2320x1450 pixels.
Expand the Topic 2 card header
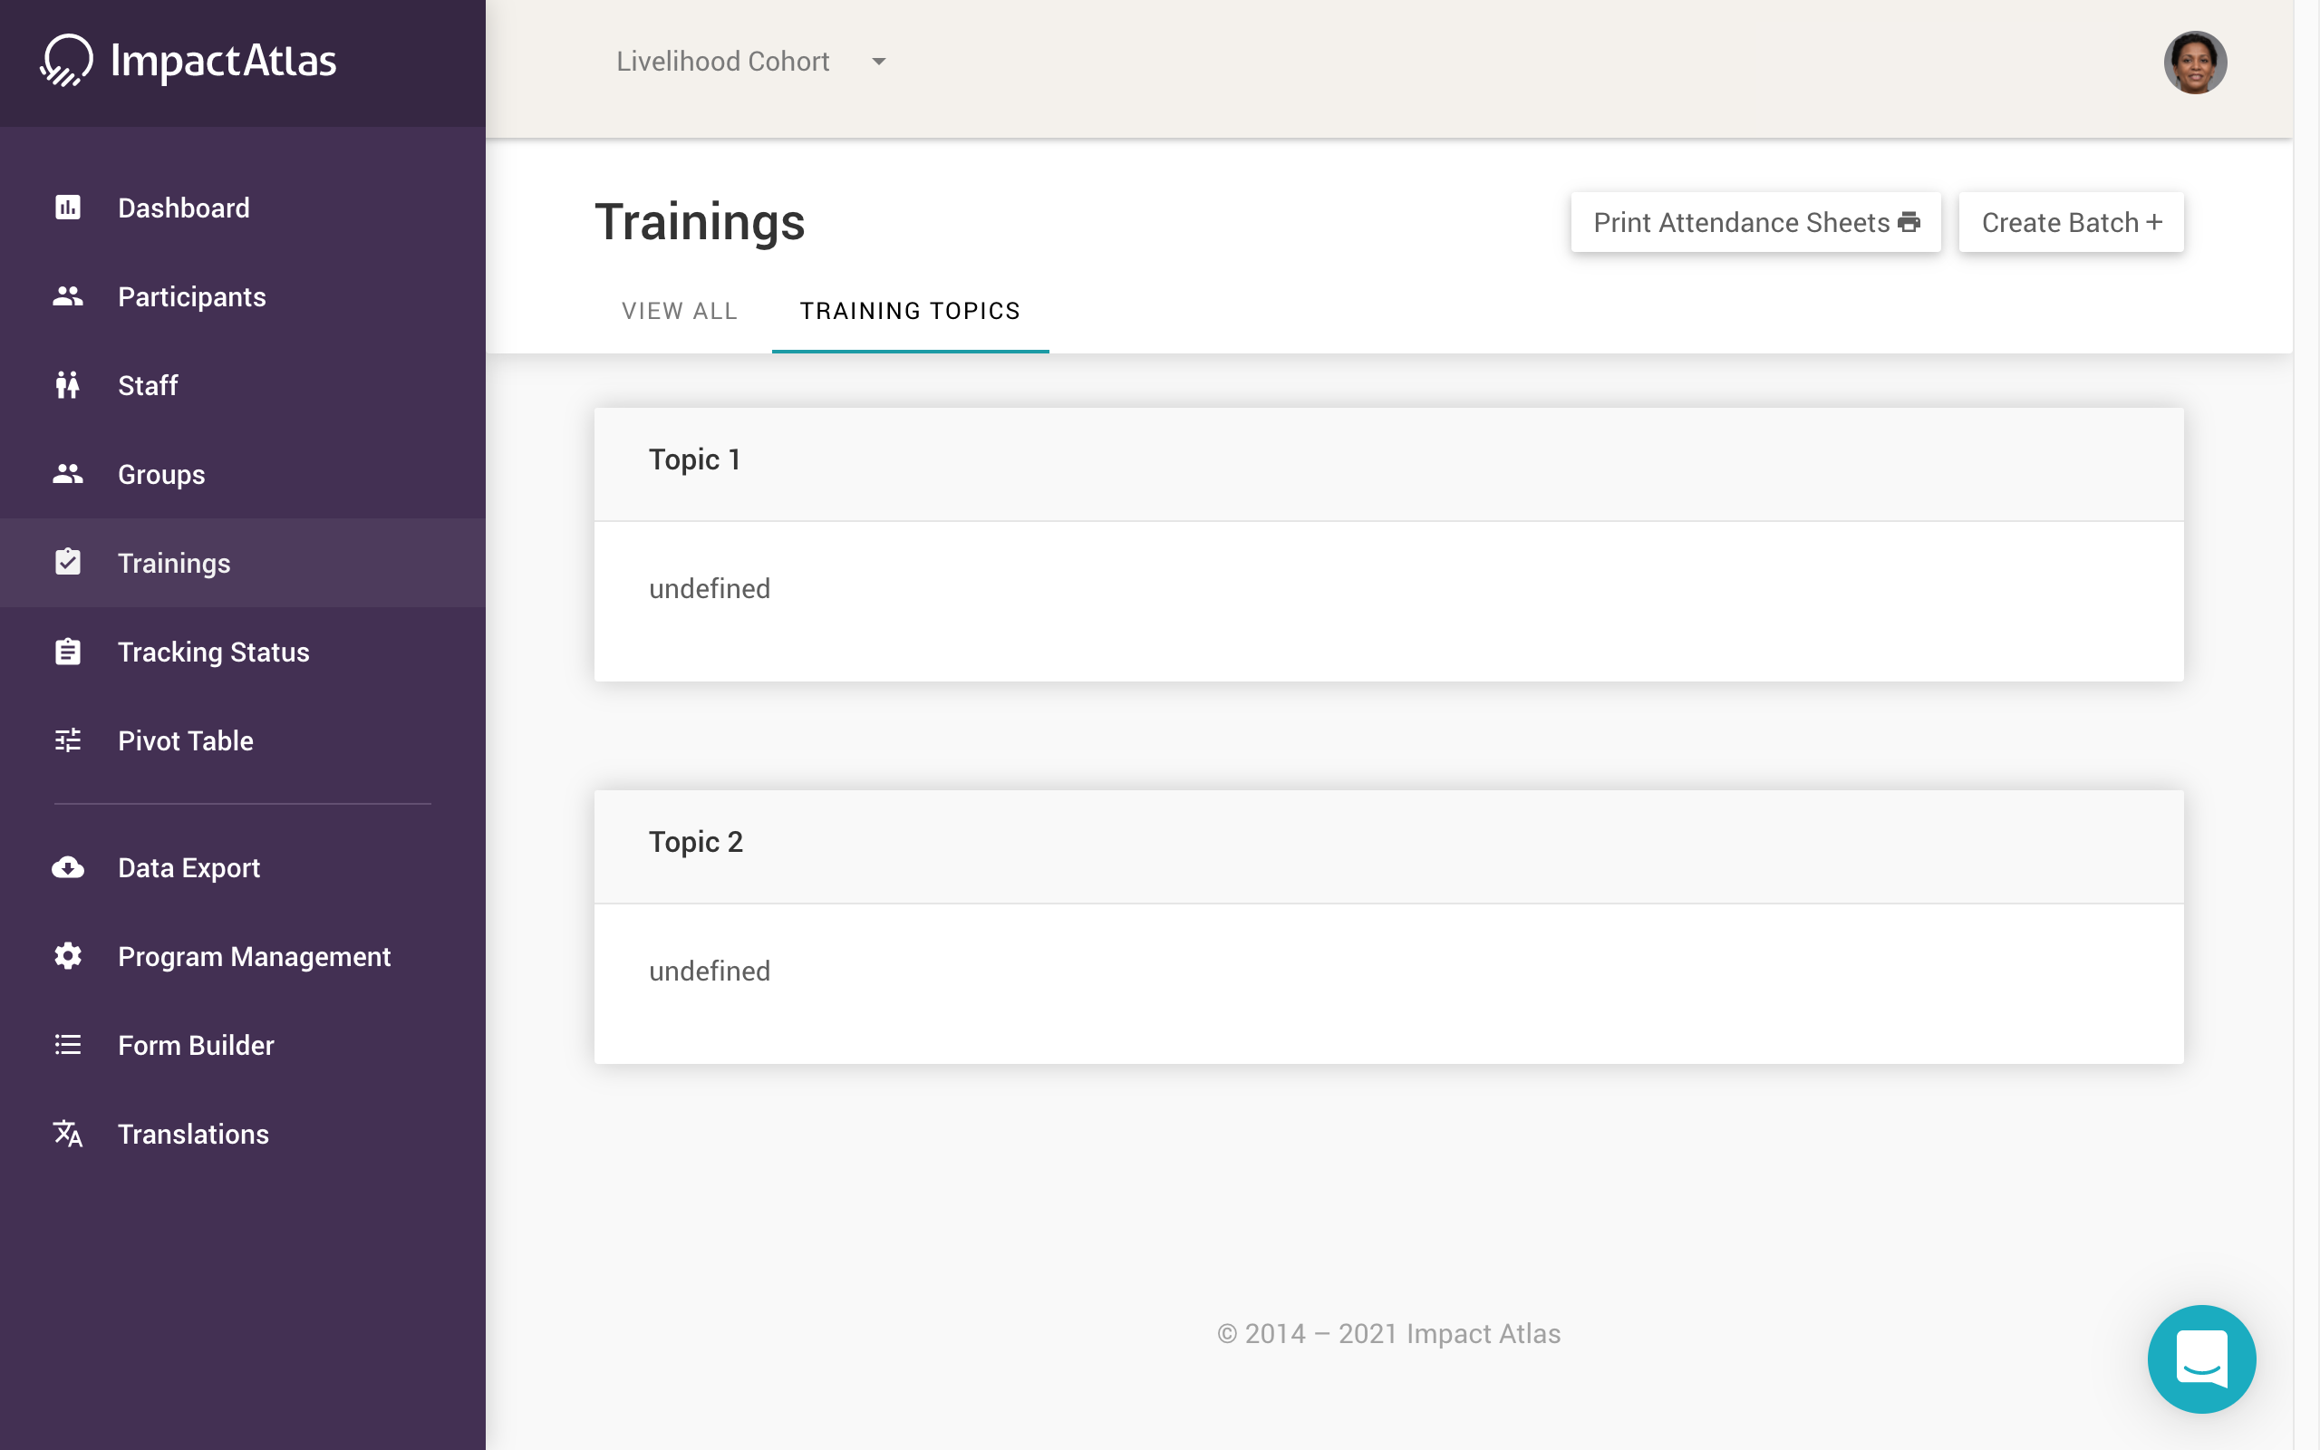(x=1387, y=844)
